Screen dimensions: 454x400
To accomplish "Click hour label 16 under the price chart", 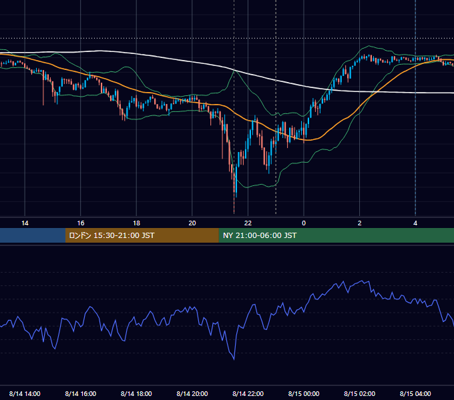I will (81, 223).
